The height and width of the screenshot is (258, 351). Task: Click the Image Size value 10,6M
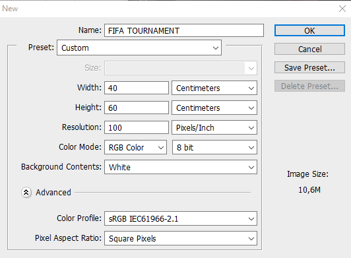tap(309, 190)
